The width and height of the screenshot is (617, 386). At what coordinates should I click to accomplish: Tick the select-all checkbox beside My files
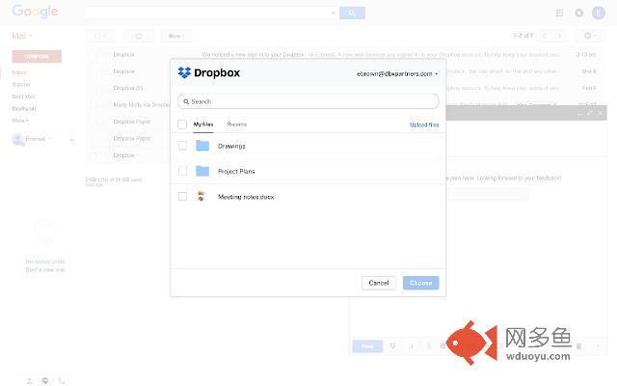pos(182,124)
